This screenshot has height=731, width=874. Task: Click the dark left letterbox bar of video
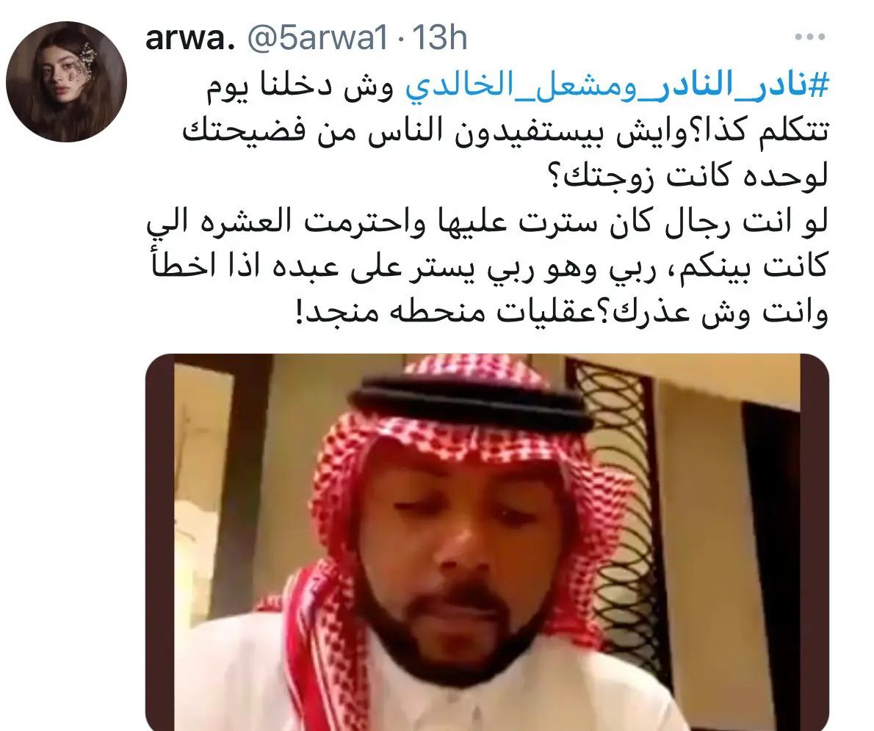pyautogui.click(x=159, y=542)
